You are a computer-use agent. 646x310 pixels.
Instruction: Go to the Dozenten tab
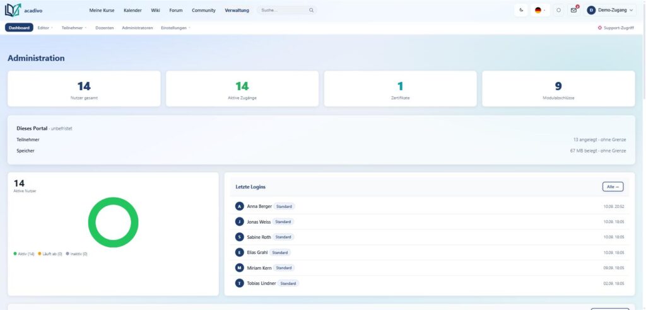click(105, 28)
